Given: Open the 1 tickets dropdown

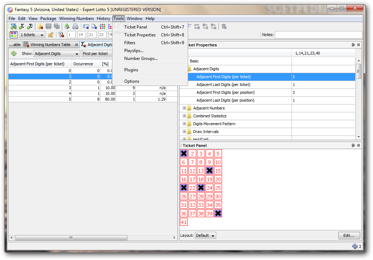Looking at the screenshot, I should (32, 35).
